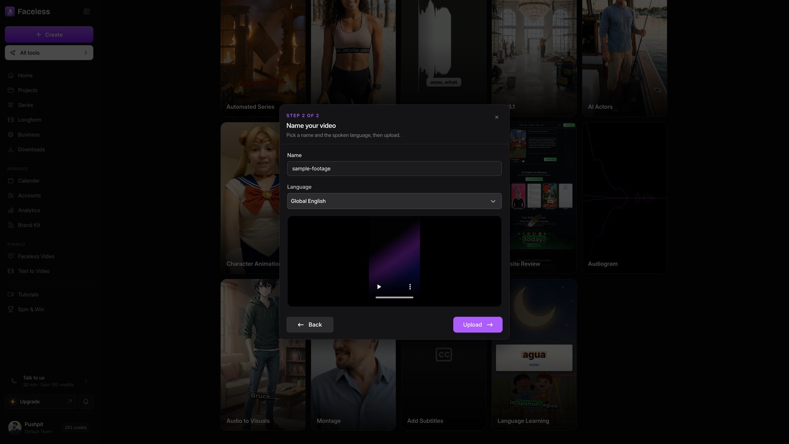Viewport: 789px width, 444px height.
Task: Click the Spin & Win trophy icon
Action: [11, 309]
